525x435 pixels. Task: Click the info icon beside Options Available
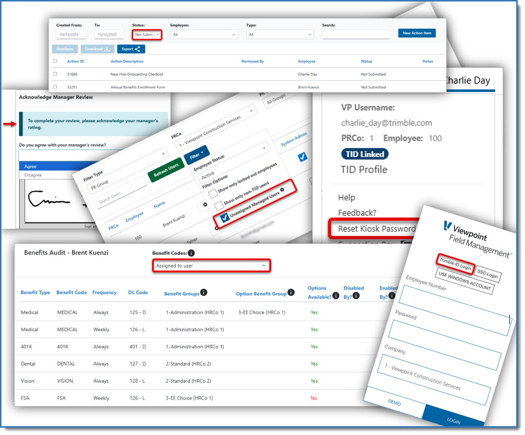tap(336, 296)
